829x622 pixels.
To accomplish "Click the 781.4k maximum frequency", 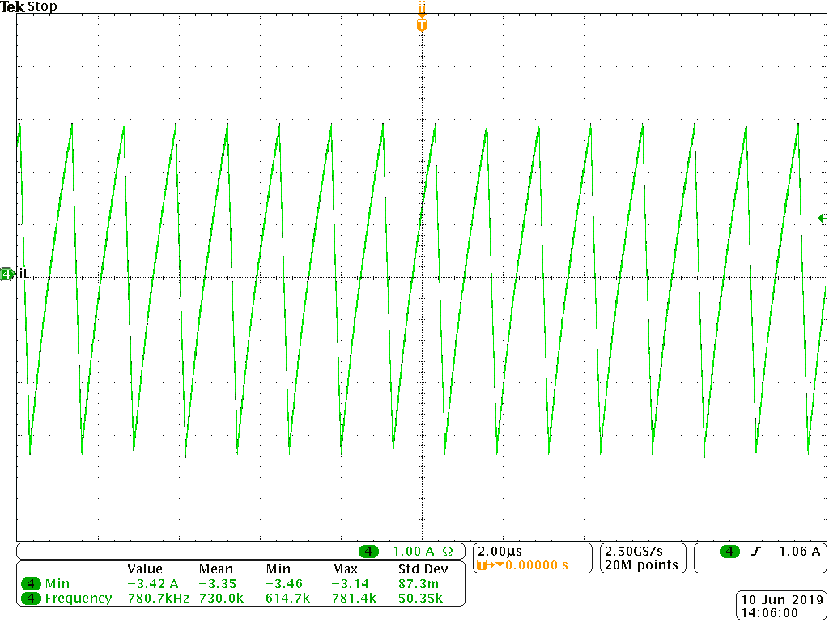I will coord(355,599).
